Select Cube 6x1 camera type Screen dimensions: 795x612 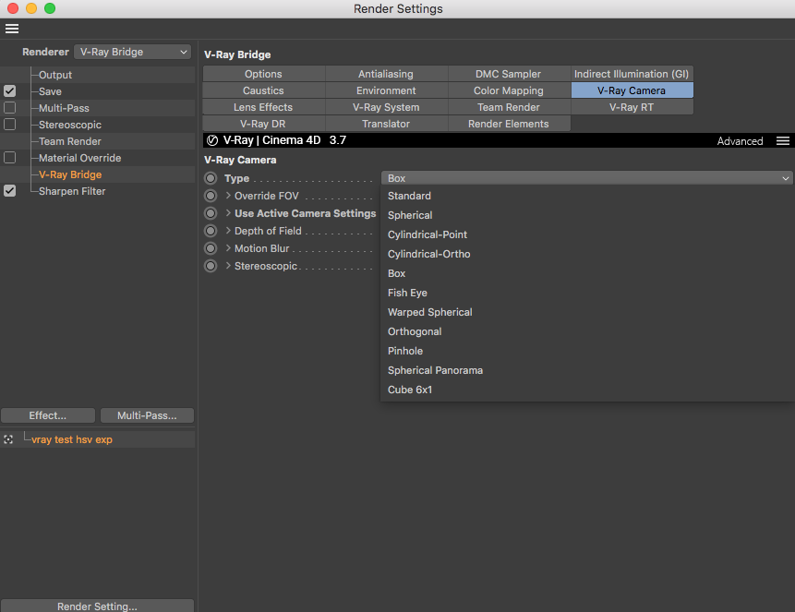(587, 390)
